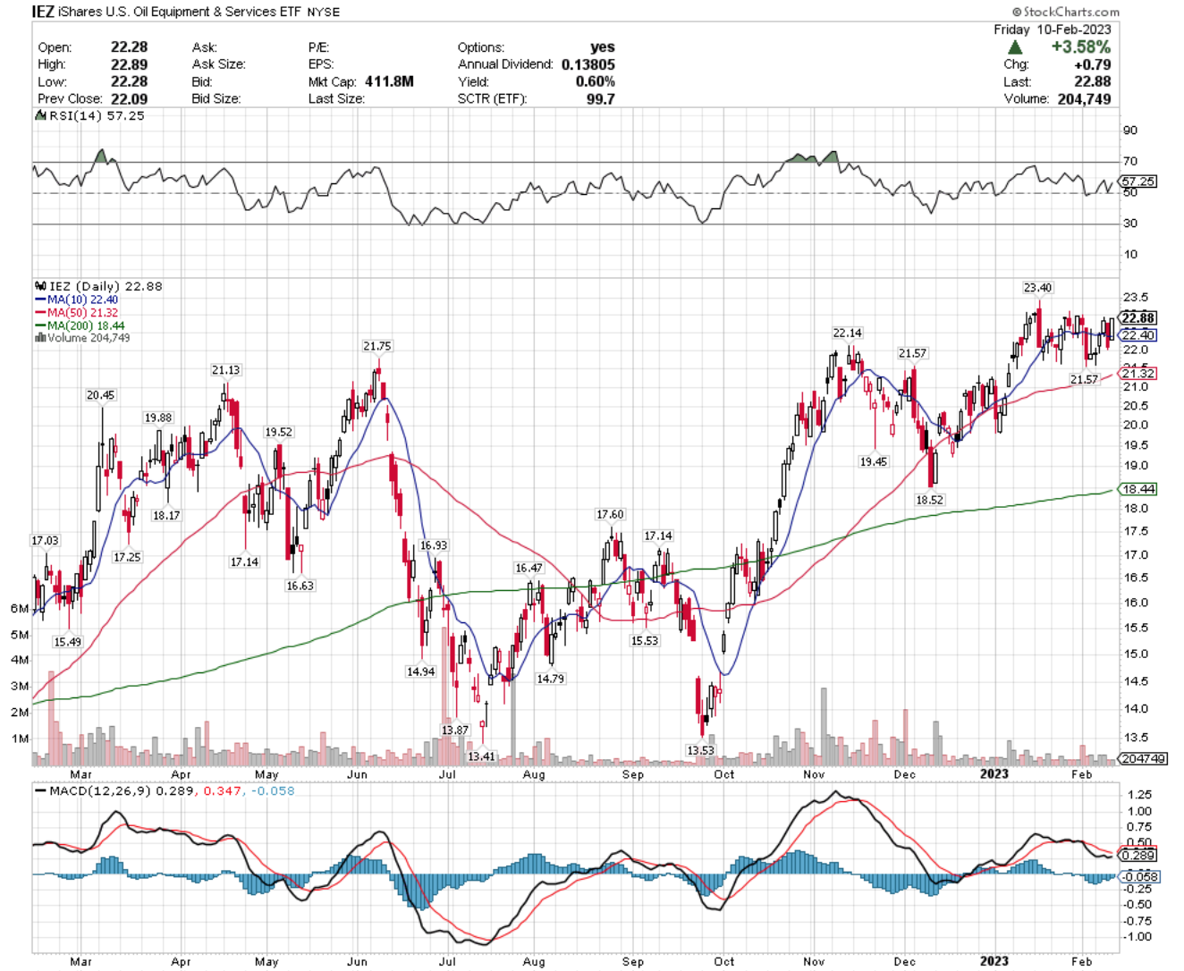
Task: Click the 14.94 June low annotation
Action: (420, 671)
